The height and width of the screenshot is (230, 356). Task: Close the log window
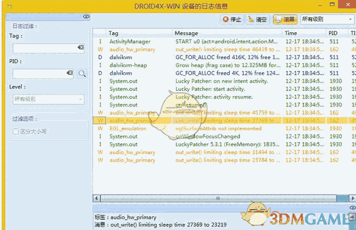pos(348,4)
